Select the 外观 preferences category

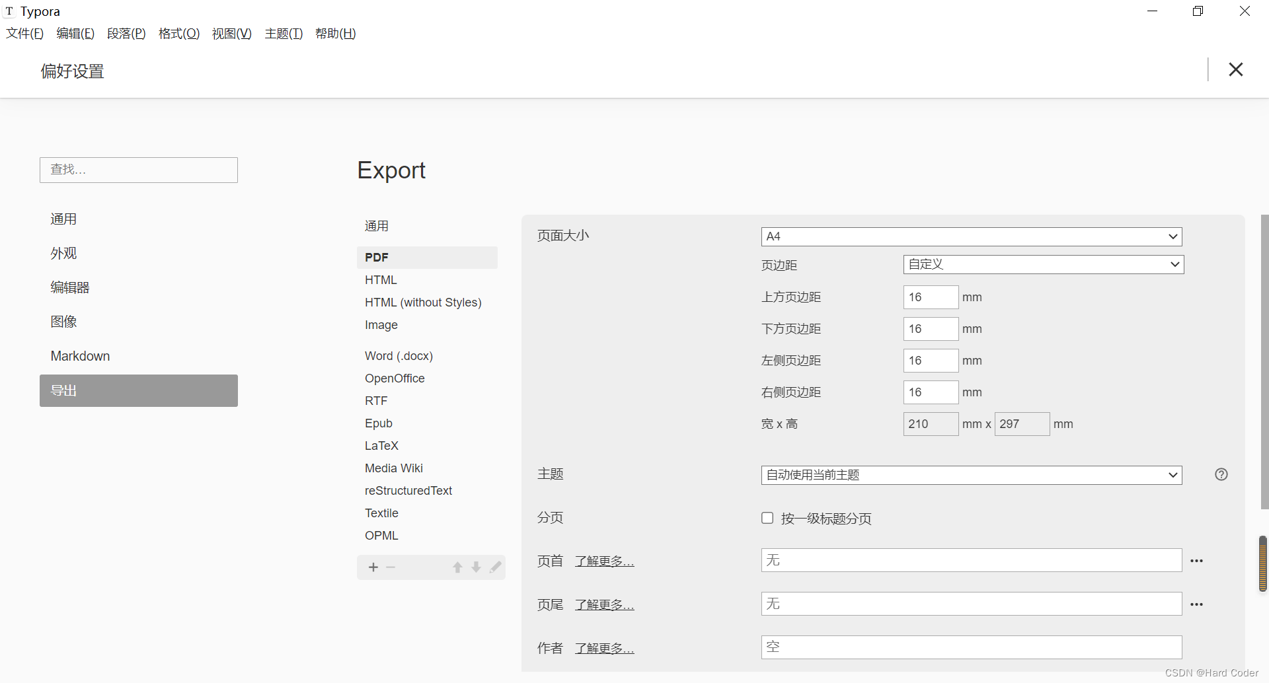tap(139, 253)
